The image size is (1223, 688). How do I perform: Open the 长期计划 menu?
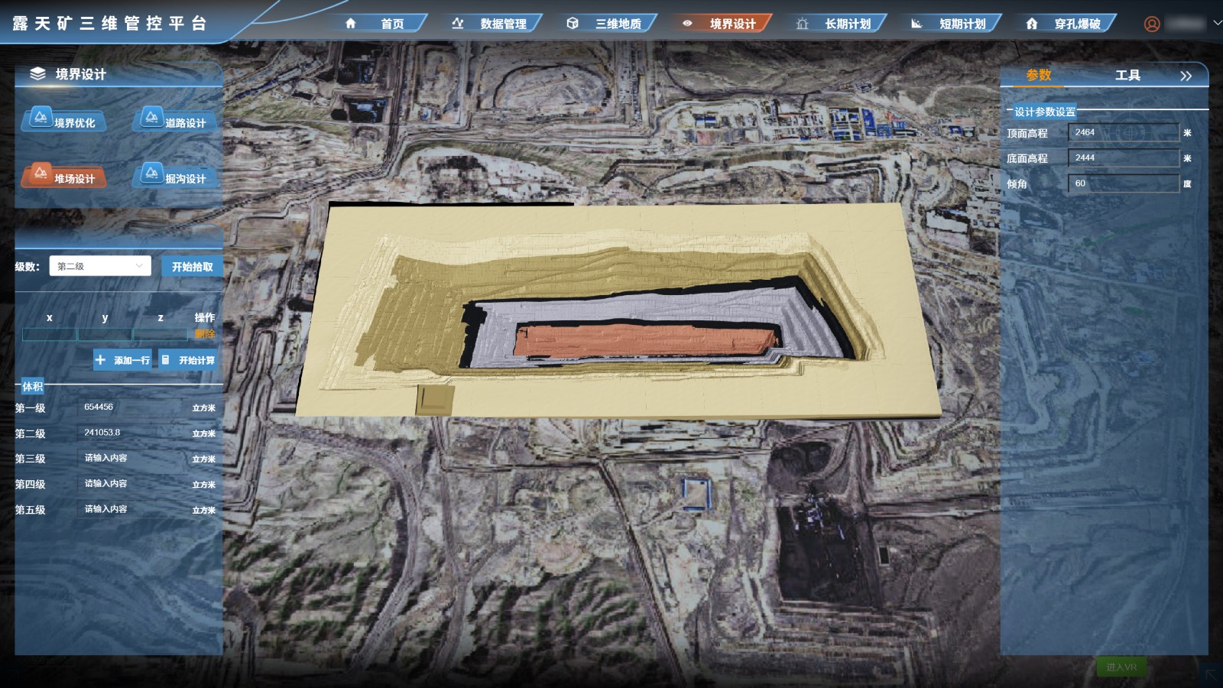point(847,24)
